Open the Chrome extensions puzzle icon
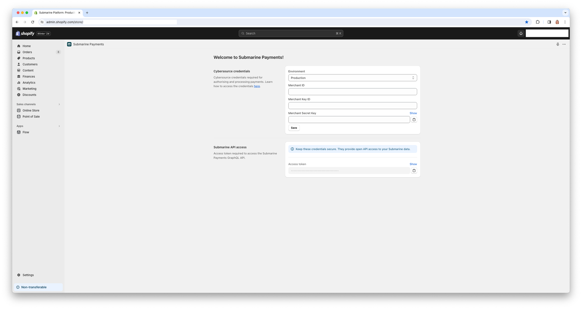 537,22
